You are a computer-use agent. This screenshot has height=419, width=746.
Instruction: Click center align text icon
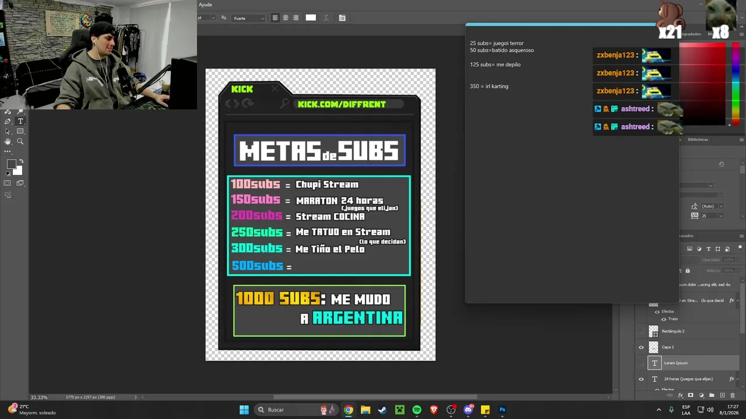(285, 18)
